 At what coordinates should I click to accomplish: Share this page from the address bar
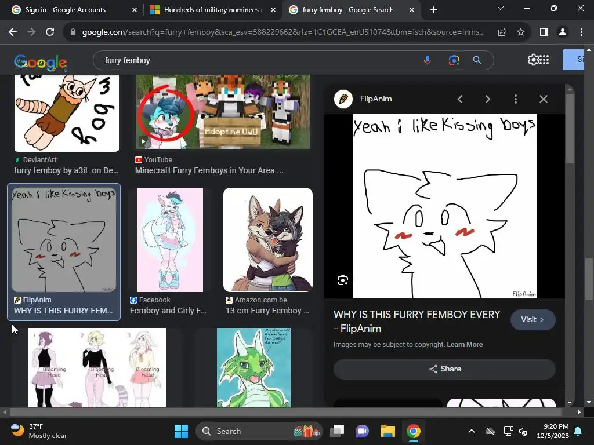(x=502, y=32)
